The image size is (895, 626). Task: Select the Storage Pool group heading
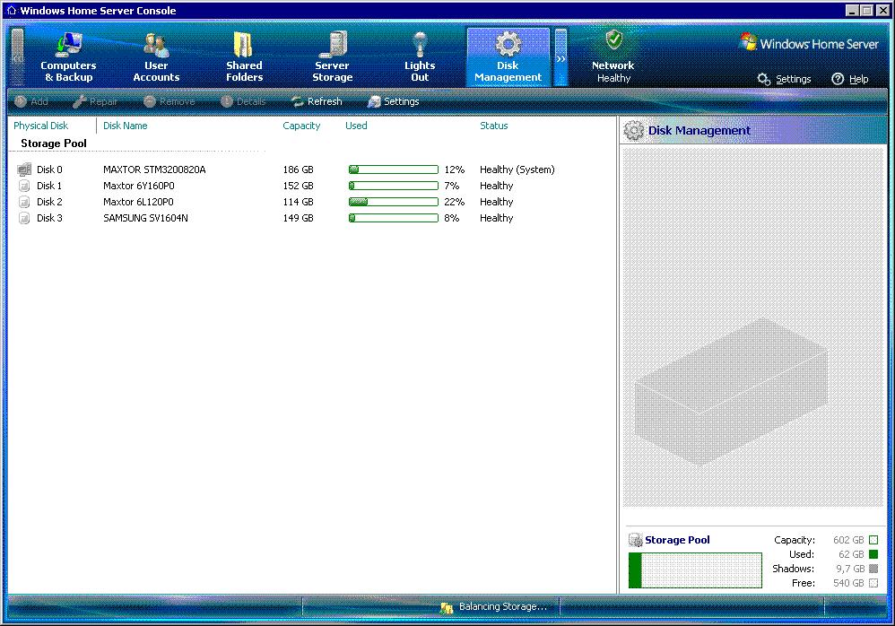coord(54,143)
